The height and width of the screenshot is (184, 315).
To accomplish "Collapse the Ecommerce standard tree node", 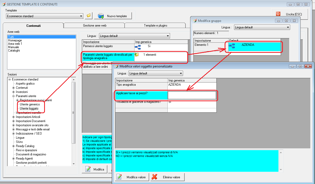I will [x=9, y=79].
